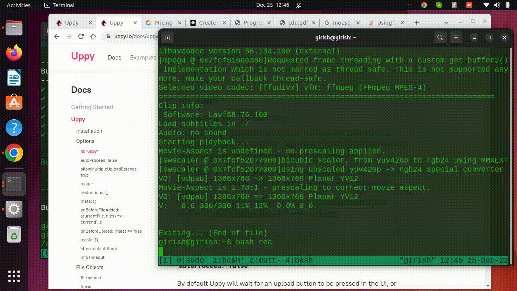Jump to onBeforeUpload option
This screenshot has width=517, height=291.
(111, 231)
